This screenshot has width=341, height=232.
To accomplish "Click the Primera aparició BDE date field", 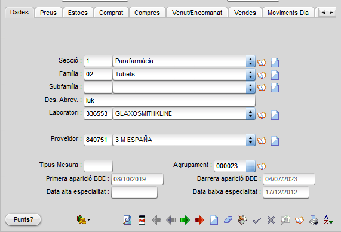I will 137,179.
